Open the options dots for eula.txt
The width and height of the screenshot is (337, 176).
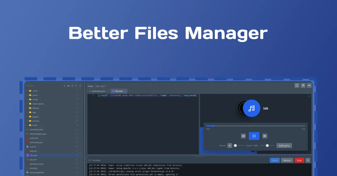coord(77,147)
